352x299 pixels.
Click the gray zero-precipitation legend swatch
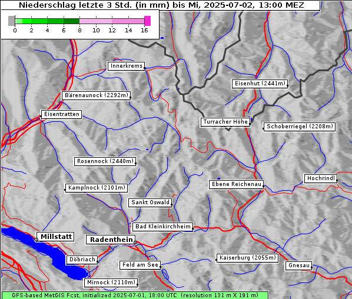[x=11, y=21]
